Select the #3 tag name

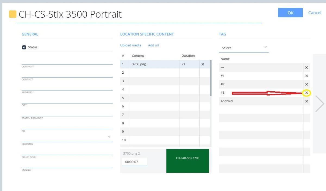(222, 93)
